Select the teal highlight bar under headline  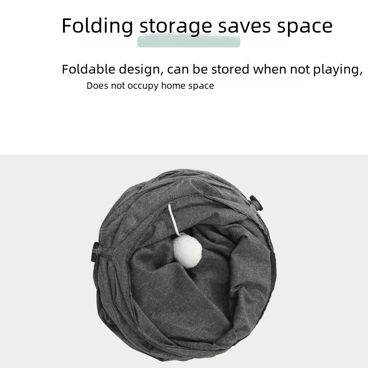pyautogui.click(x=189, y=41)
